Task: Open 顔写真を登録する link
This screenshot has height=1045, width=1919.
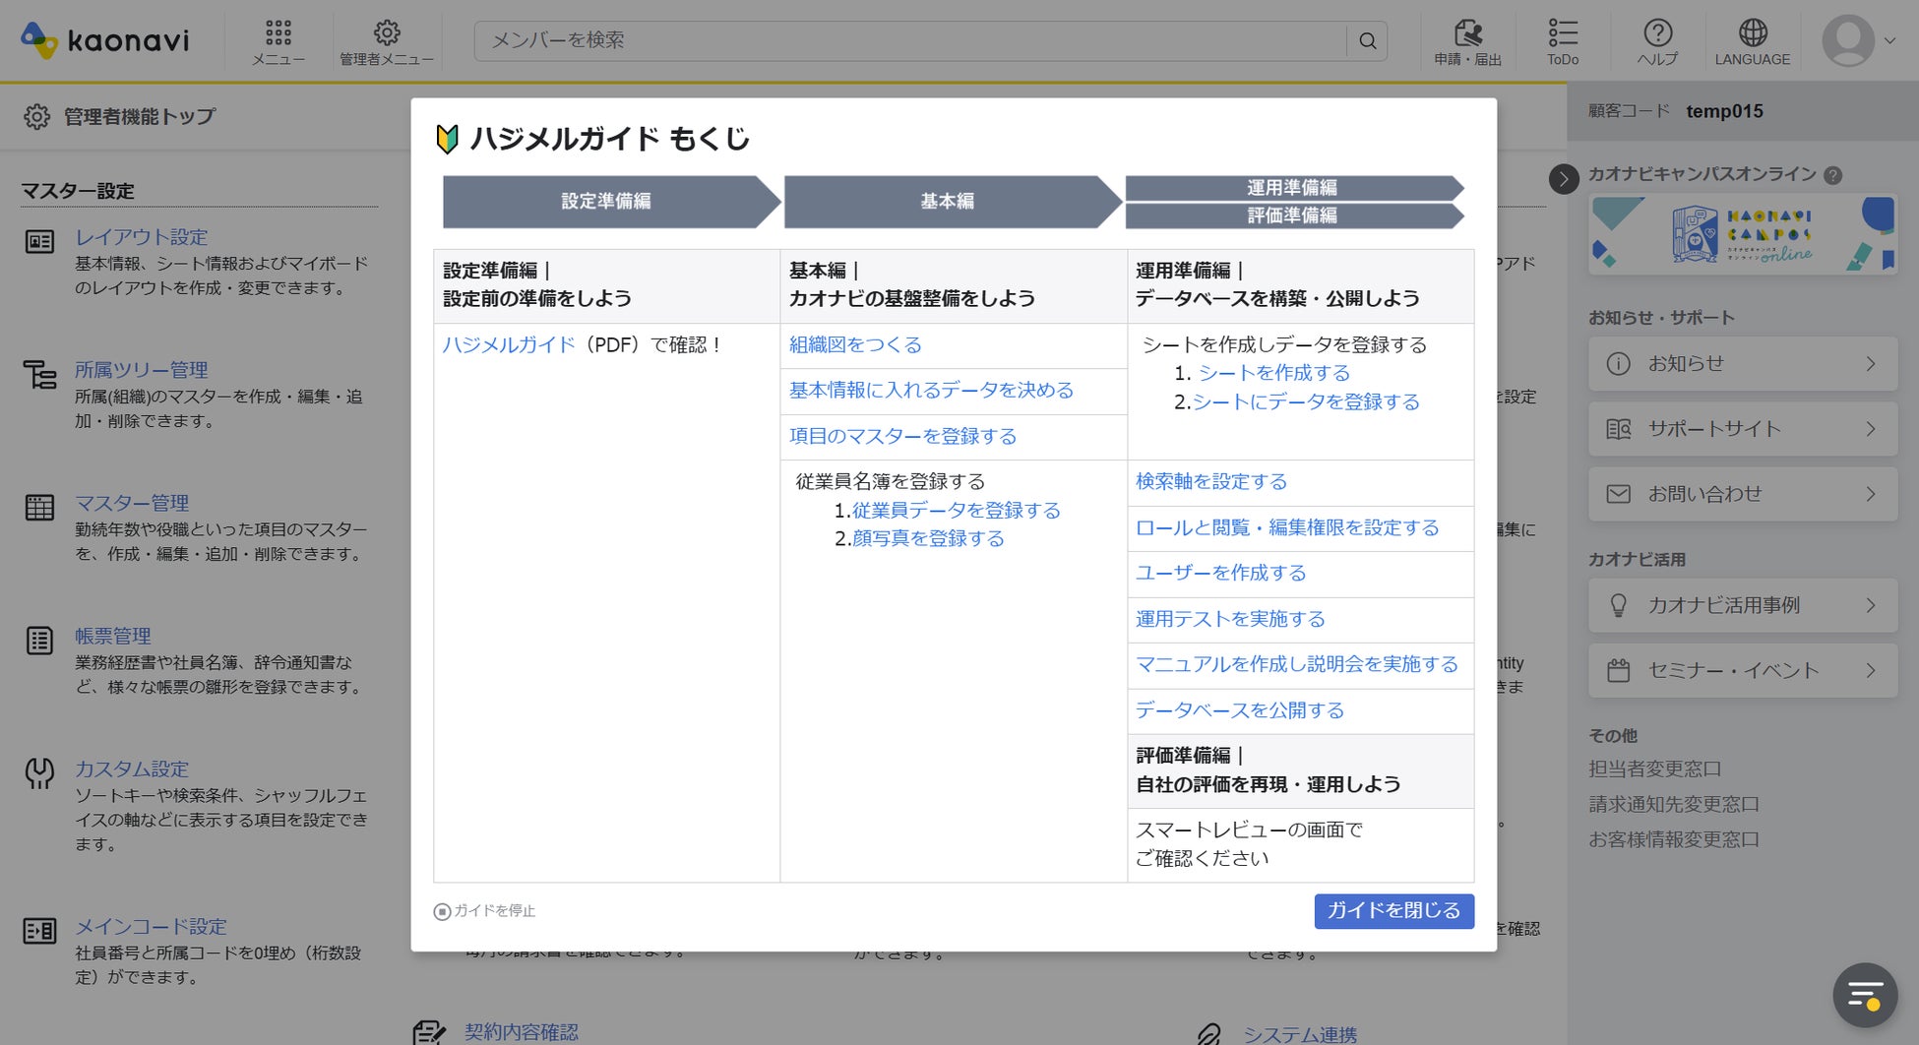Action: point(928,539)
